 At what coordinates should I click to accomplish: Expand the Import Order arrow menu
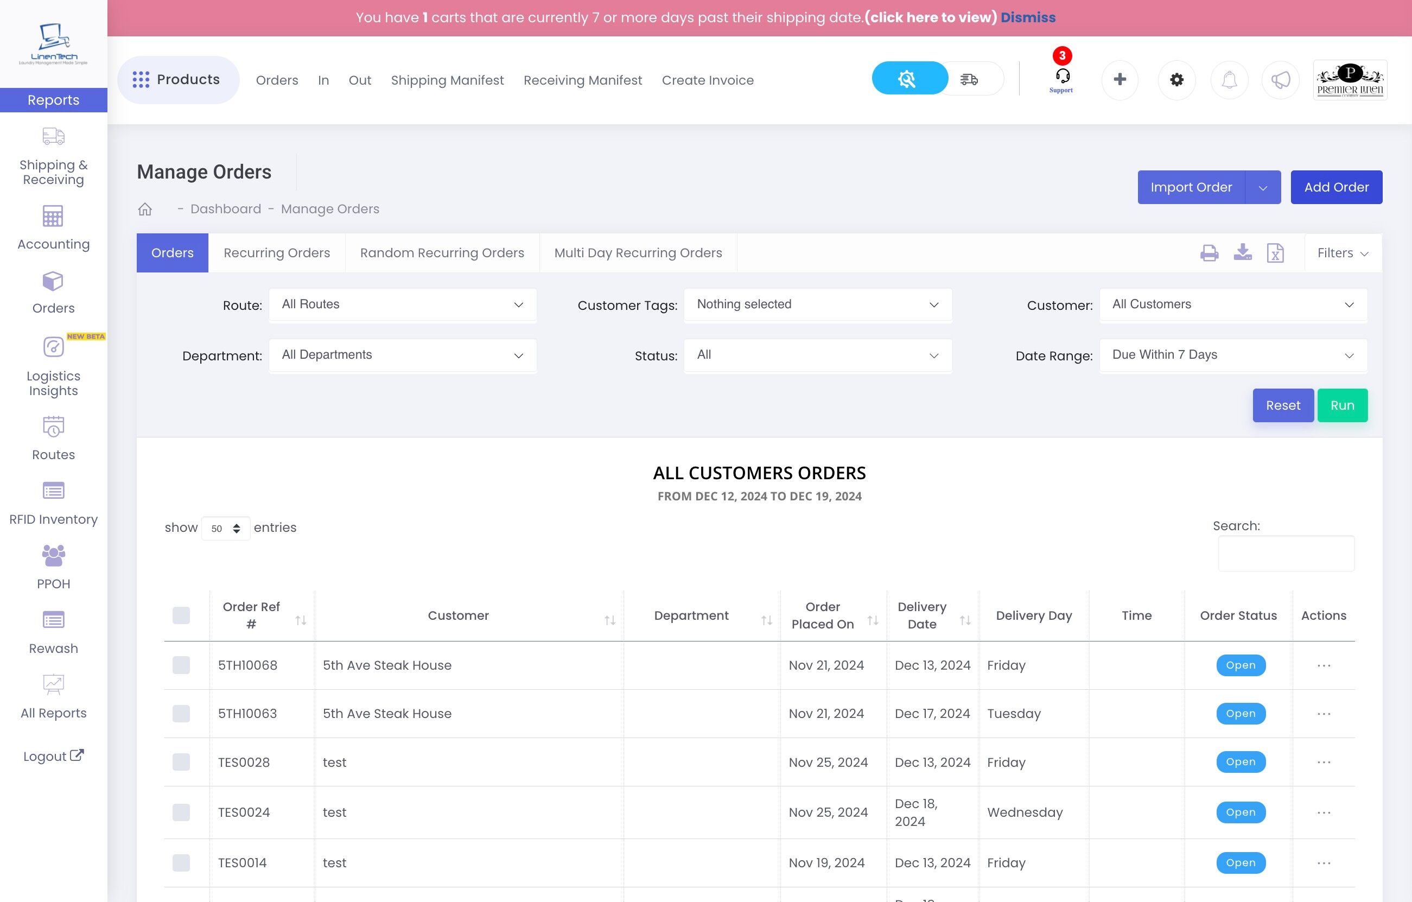(x=1262, y=188)
